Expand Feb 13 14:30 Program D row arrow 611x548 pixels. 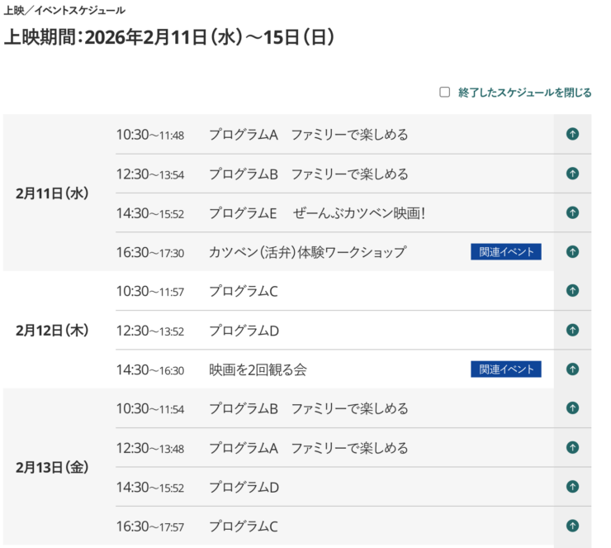click(572, 486)
